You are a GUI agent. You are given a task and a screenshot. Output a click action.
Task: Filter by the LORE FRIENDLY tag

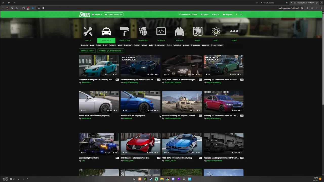pos(217,45)
